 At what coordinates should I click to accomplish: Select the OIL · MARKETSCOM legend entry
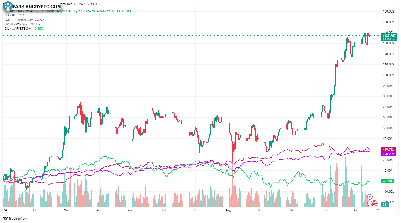18,29
